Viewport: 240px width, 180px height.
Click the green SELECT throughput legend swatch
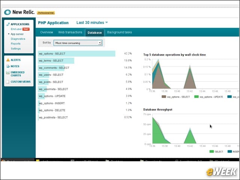tap(211, 151)
